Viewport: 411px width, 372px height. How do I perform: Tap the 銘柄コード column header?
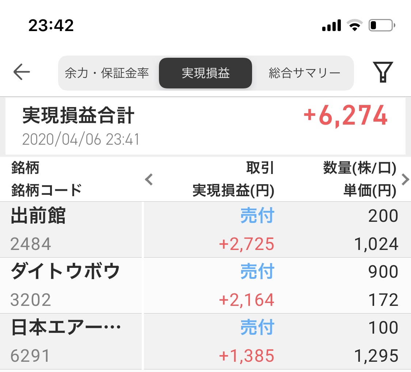tap(46, 190)
